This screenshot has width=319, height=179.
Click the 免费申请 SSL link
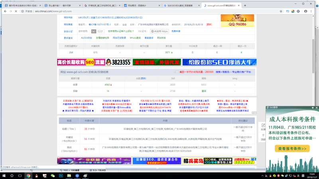pyautogui.click(x=176, y=31)
